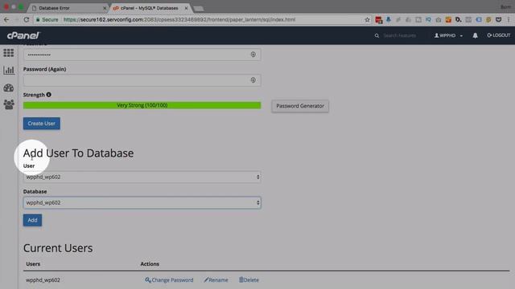This screenshot has height=289, width=515.
Task: Open the cPanel Home grid icon
Action: (x=9, y=53)
